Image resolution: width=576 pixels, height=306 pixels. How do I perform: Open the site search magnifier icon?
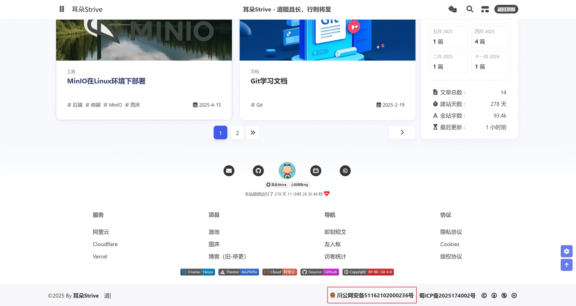tap(469, 9)
